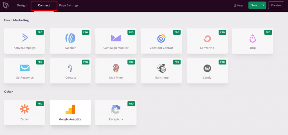
Task: Click the Google Analytics label text
Action: coord(70,119)
